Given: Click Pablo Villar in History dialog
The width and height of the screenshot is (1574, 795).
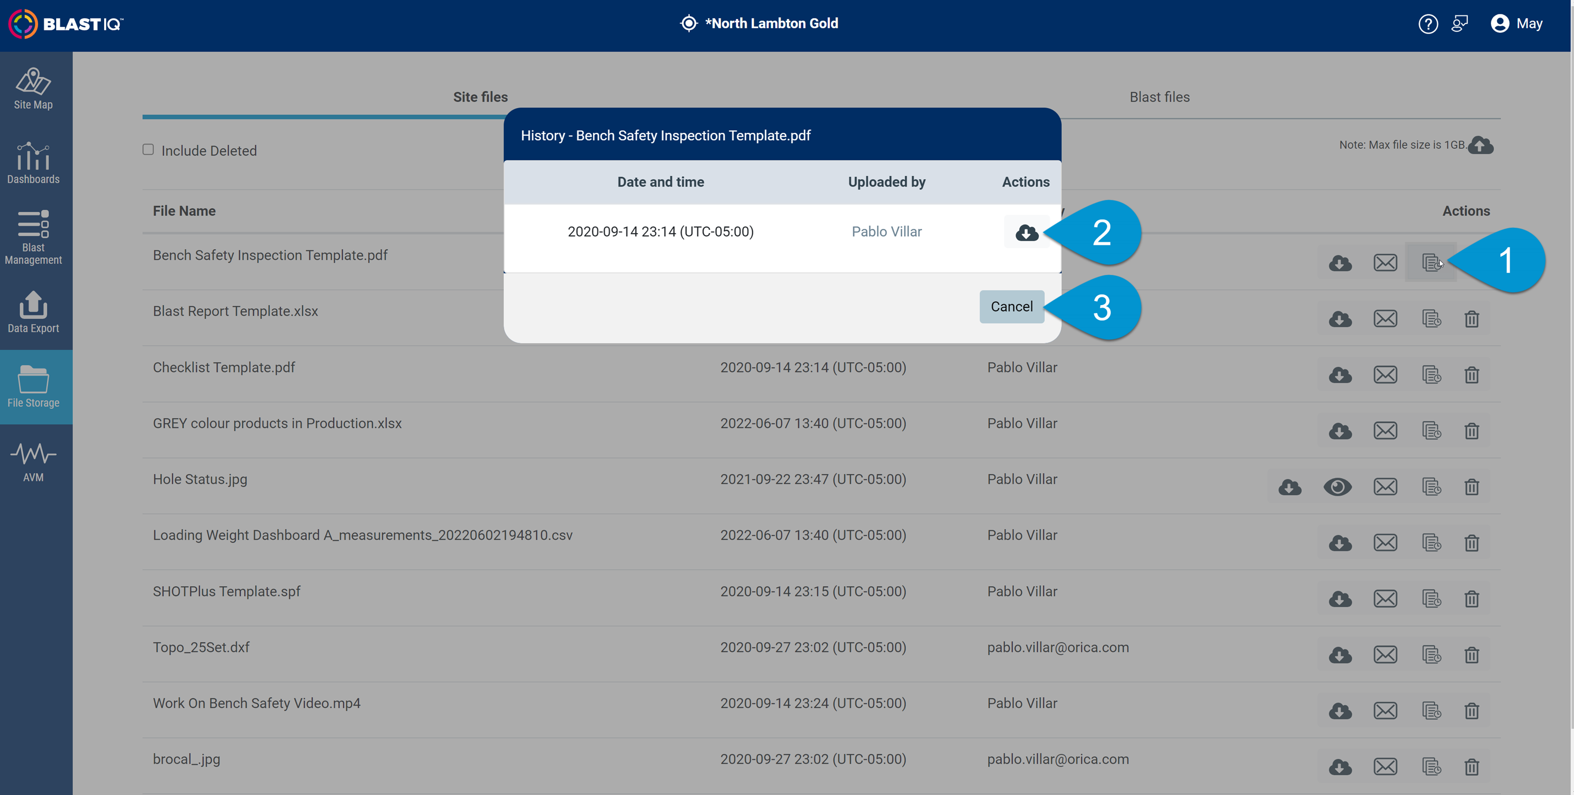Looking at the screenshot, I should 887,231.
